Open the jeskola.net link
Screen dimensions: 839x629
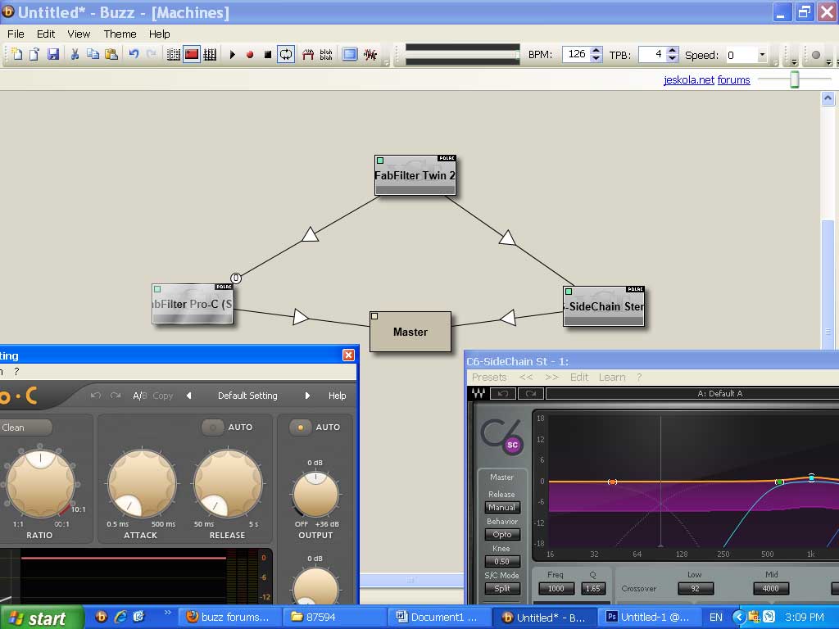tap(688, 79)
